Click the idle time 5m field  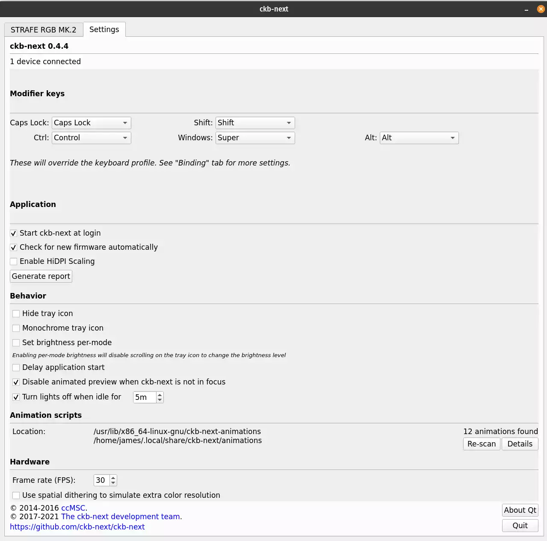145,397
